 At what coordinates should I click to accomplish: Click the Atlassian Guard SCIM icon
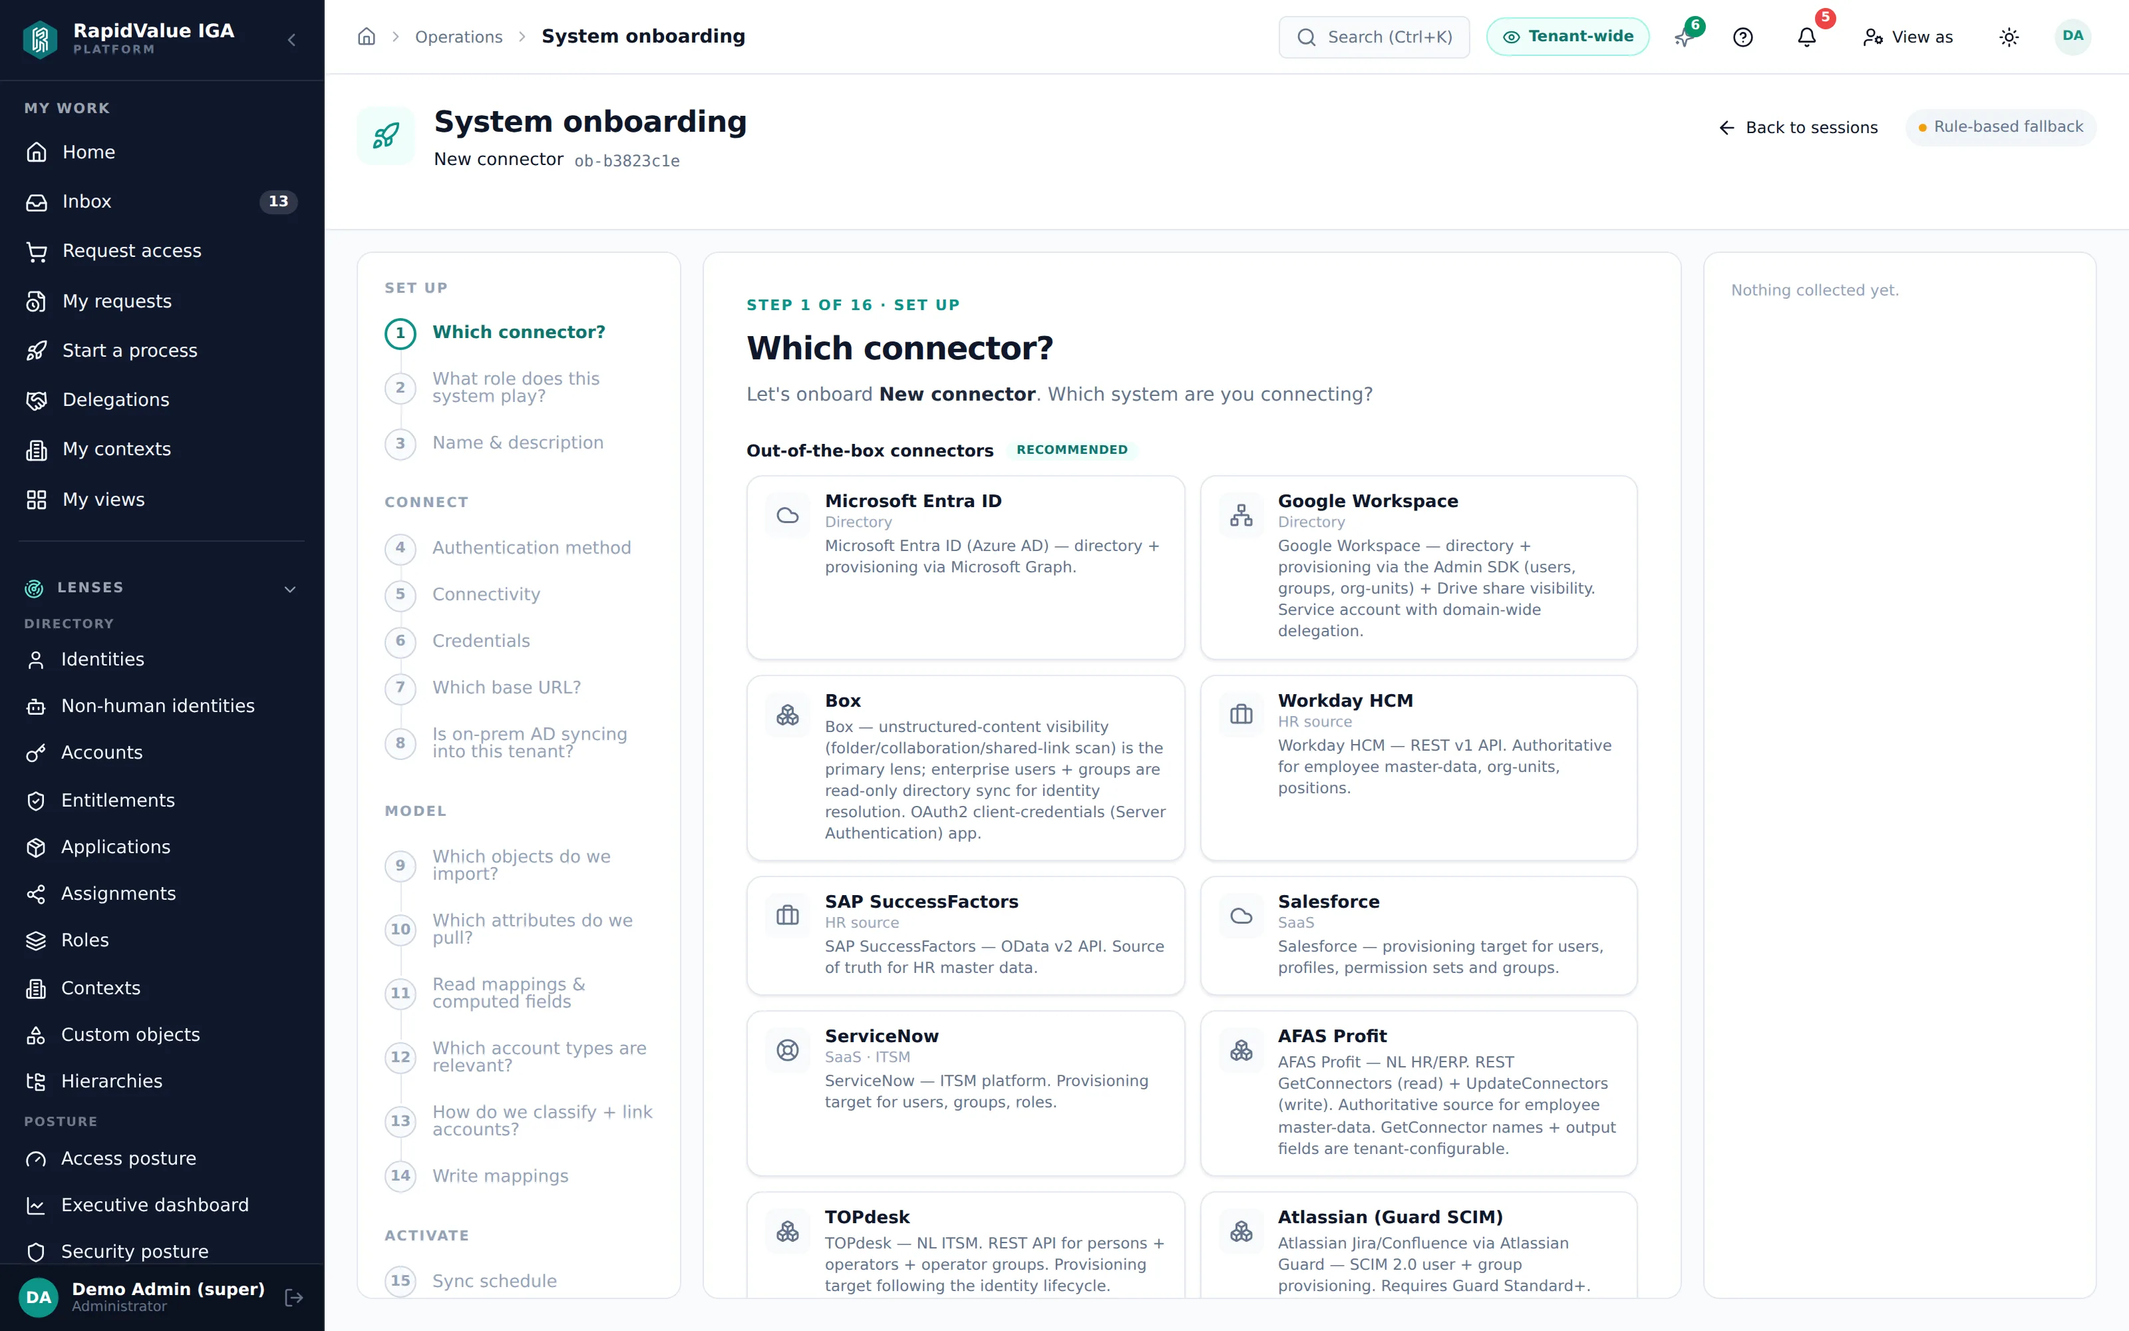tap(1240, 1232)
